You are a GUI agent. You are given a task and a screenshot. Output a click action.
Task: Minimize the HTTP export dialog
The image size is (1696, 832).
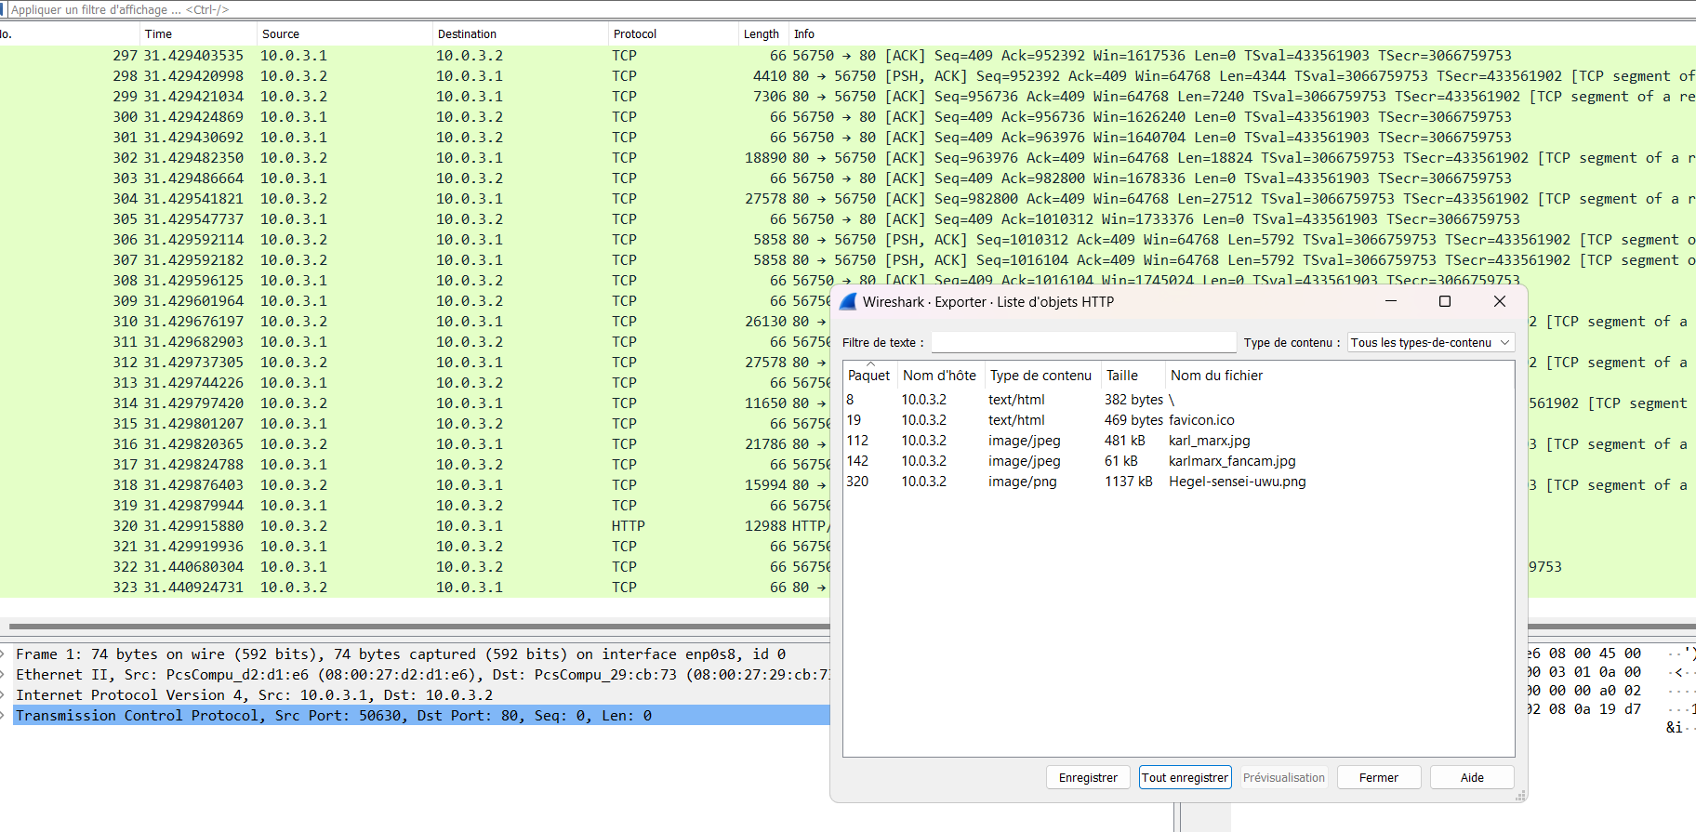[1391, 301]
